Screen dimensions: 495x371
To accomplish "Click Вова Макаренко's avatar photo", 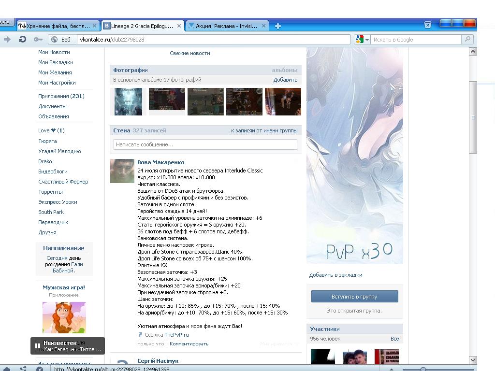I will pos(122,171).
